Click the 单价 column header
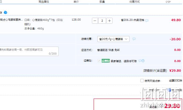183x110 pixels. tap(76, 2)
